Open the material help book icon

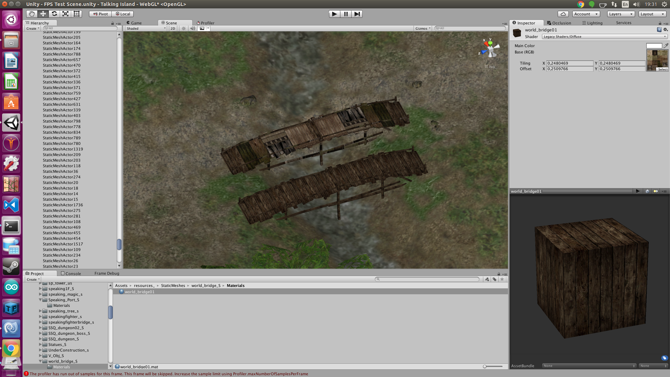pyautogui.click(x=659, y=30)
